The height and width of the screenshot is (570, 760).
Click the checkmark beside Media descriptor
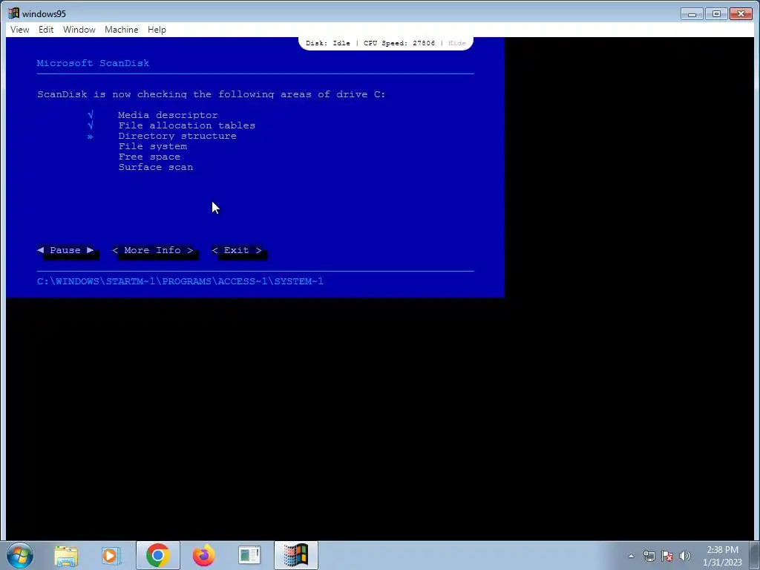click(x=91, y=115)
